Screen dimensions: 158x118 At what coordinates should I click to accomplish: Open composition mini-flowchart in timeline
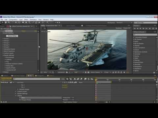63,79
